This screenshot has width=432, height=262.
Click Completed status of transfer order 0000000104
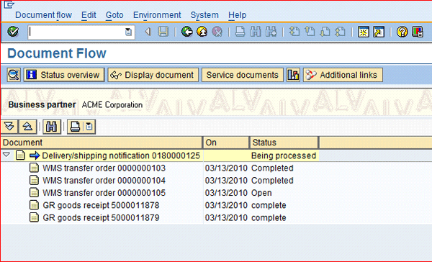[272, 181]
